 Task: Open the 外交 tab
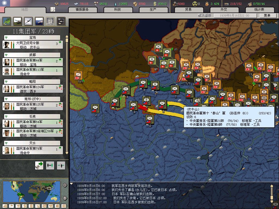tap(224, 10)
